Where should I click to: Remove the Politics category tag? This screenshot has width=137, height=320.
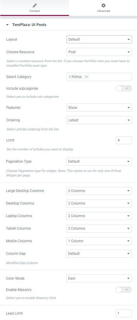coord(70,77)
